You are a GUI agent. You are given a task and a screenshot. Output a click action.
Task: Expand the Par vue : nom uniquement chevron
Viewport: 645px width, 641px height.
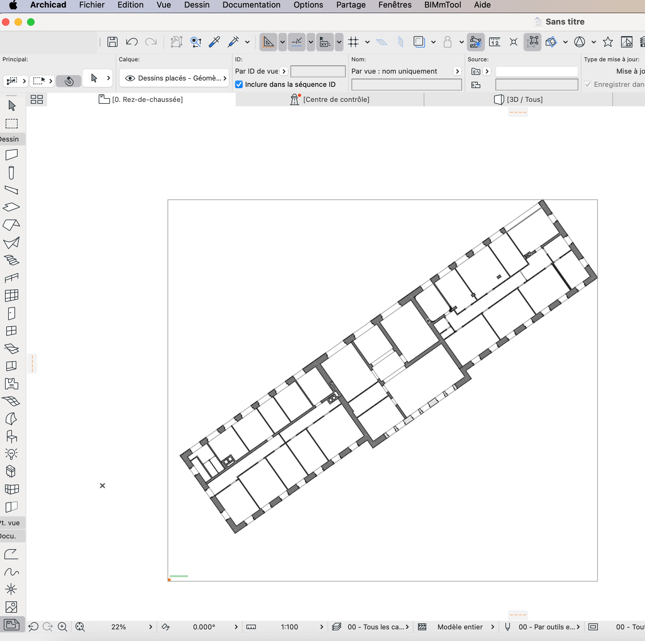coord(457,71)
